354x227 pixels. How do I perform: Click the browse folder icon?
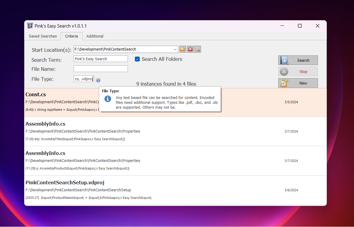[183, 49]
